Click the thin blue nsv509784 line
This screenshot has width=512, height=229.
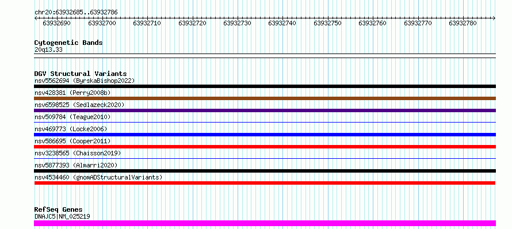point(265,122)
